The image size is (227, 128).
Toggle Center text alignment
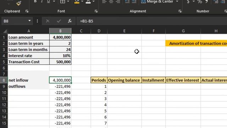pos(111,1)
